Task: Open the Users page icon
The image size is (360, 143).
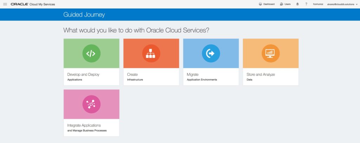Action: (x=282, y=4)
